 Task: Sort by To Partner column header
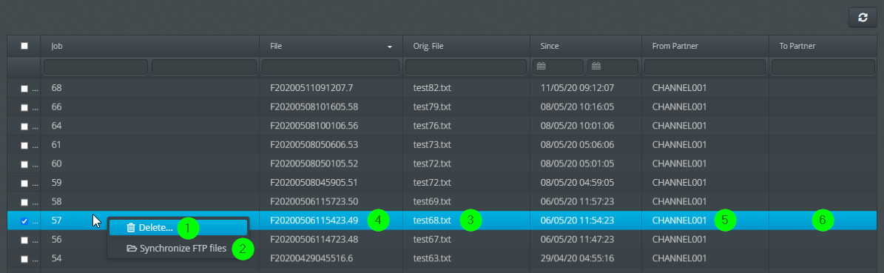click(823, 46)
